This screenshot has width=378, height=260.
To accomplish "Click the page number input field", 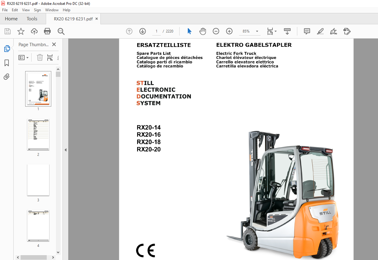I will [157, 31].
